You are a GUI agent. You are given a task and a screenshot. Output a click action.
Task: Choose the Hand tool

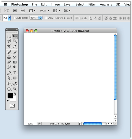tap(9, 89)
